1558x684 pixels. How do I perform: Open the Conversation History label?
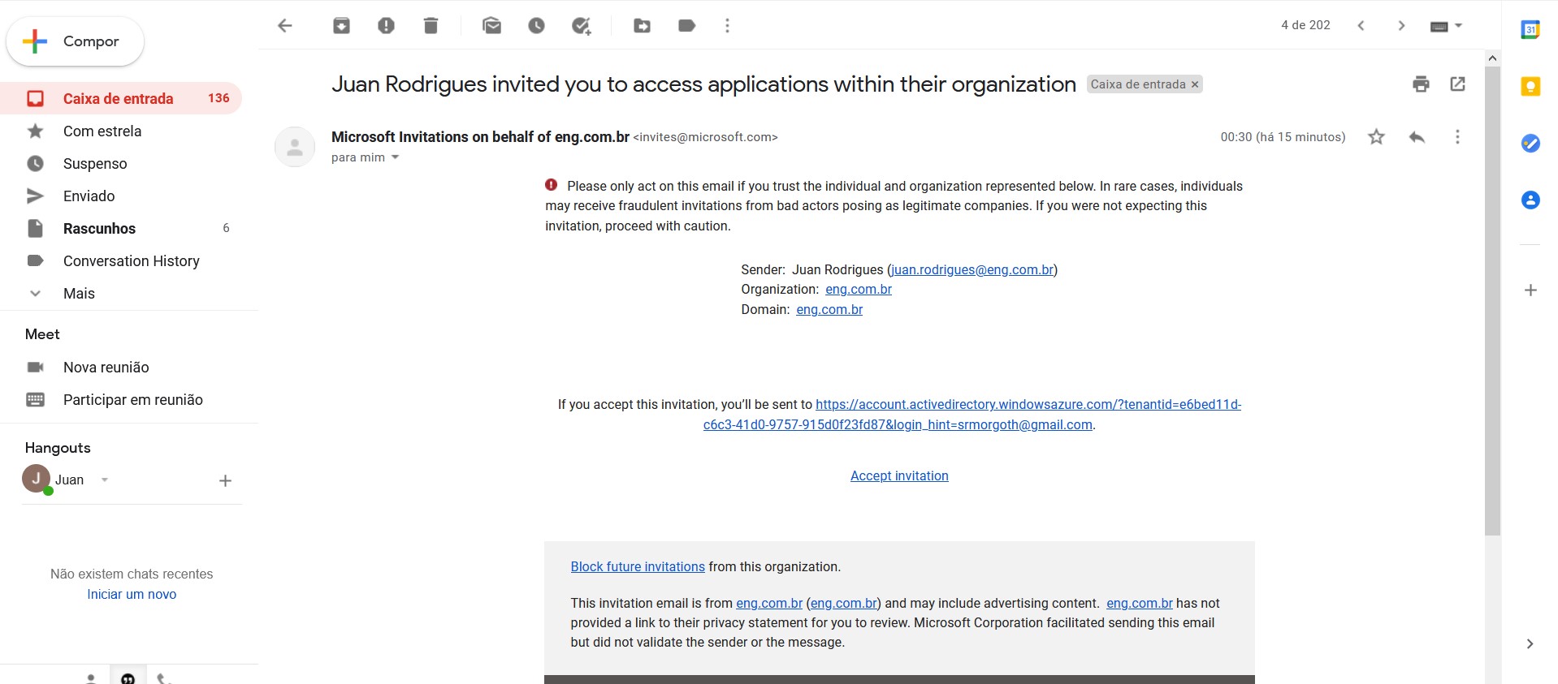(x=121, y=260)
